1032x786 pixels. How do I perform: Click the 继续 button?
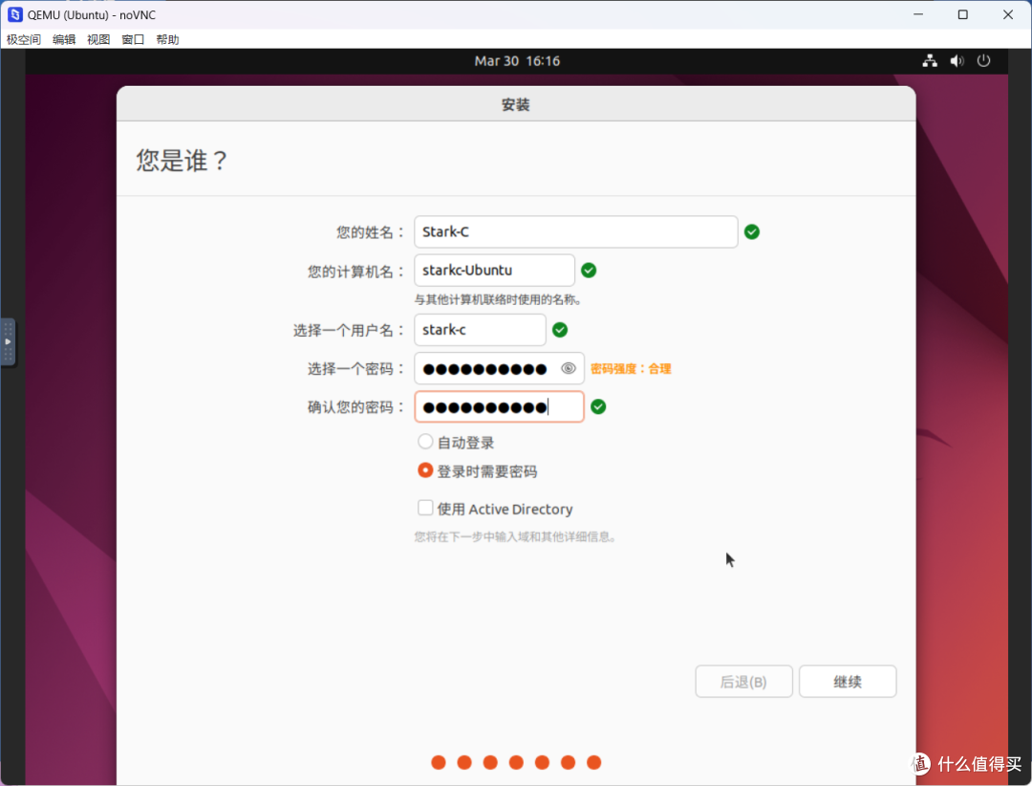point(848,681)
